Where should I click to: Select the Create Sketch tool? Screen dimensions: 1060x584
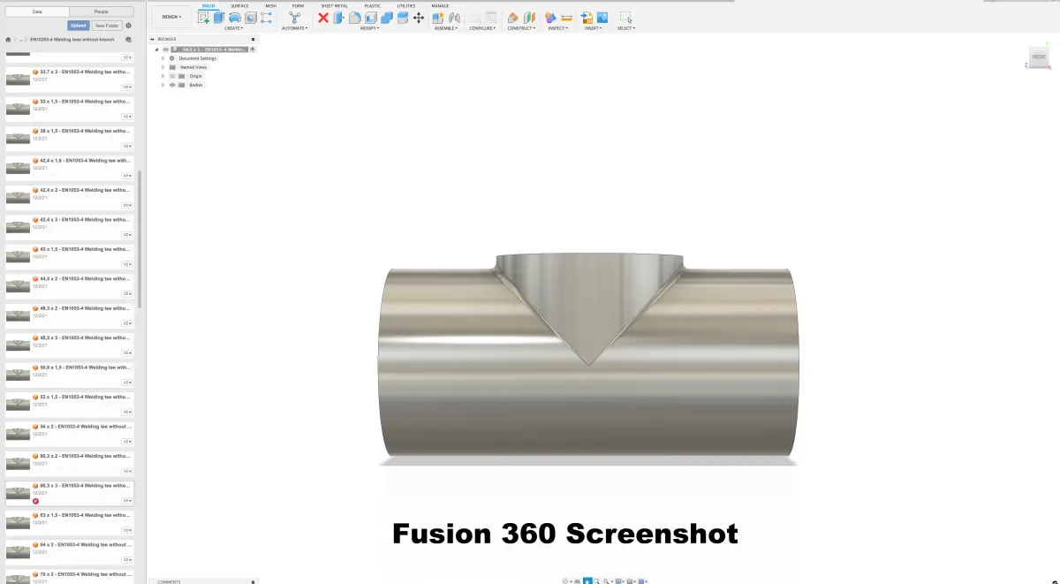point(203,18)
